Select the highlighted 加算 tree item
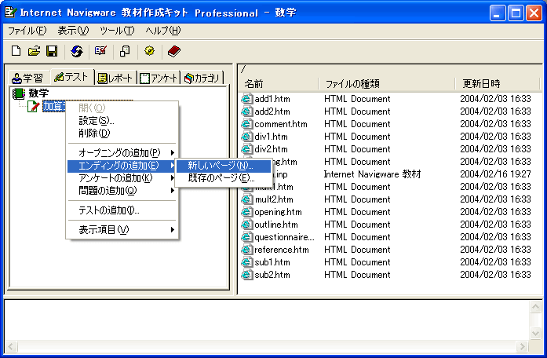The image size is (547, 358). click(53, 106)
